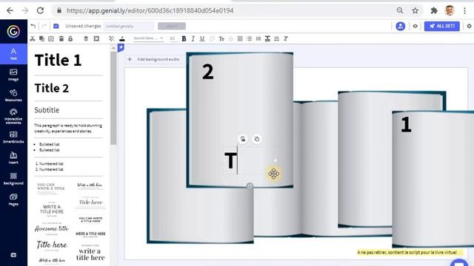
Task: Open layer order options
Action: 86,38
